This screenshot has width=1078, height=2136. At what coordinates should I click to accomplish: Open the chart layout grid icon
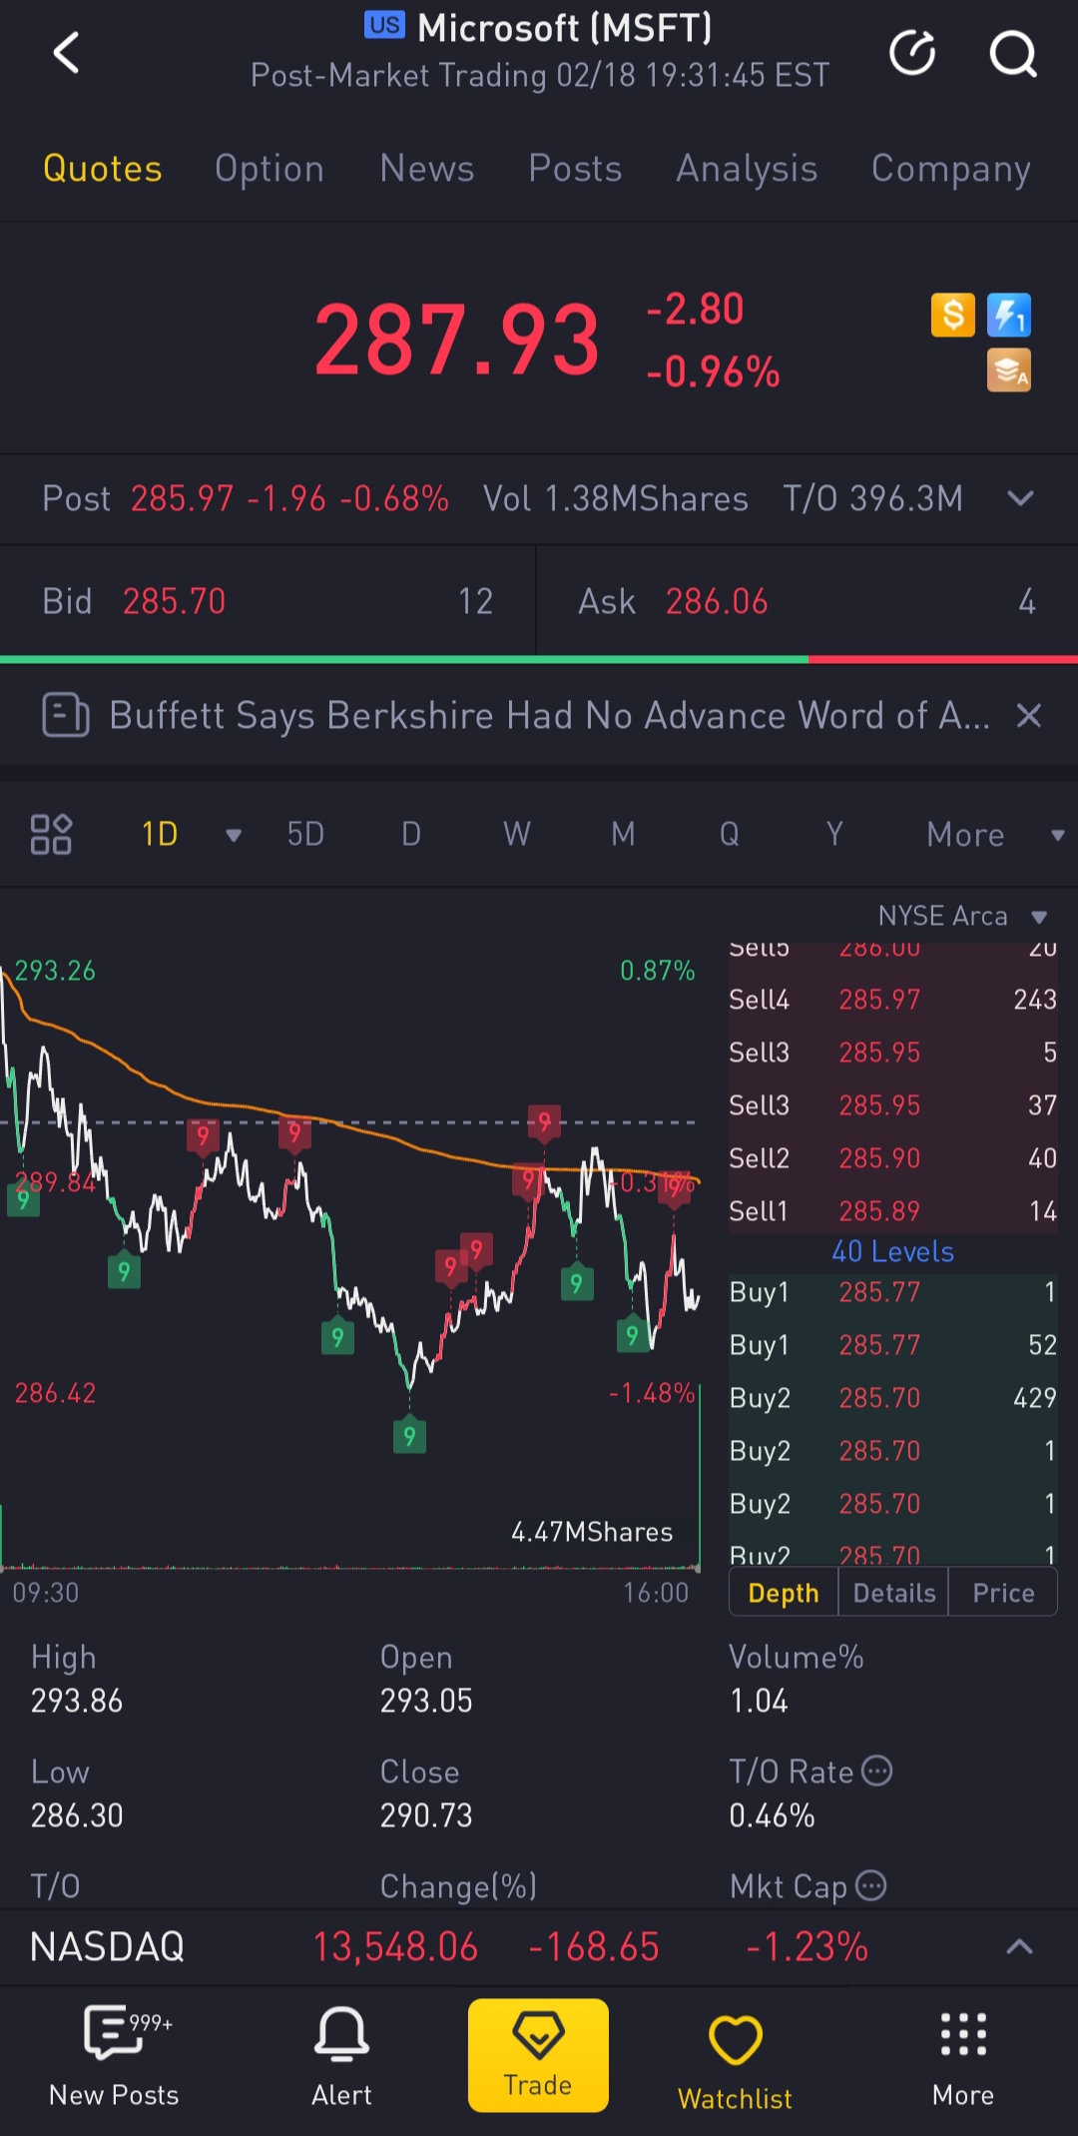51,834
